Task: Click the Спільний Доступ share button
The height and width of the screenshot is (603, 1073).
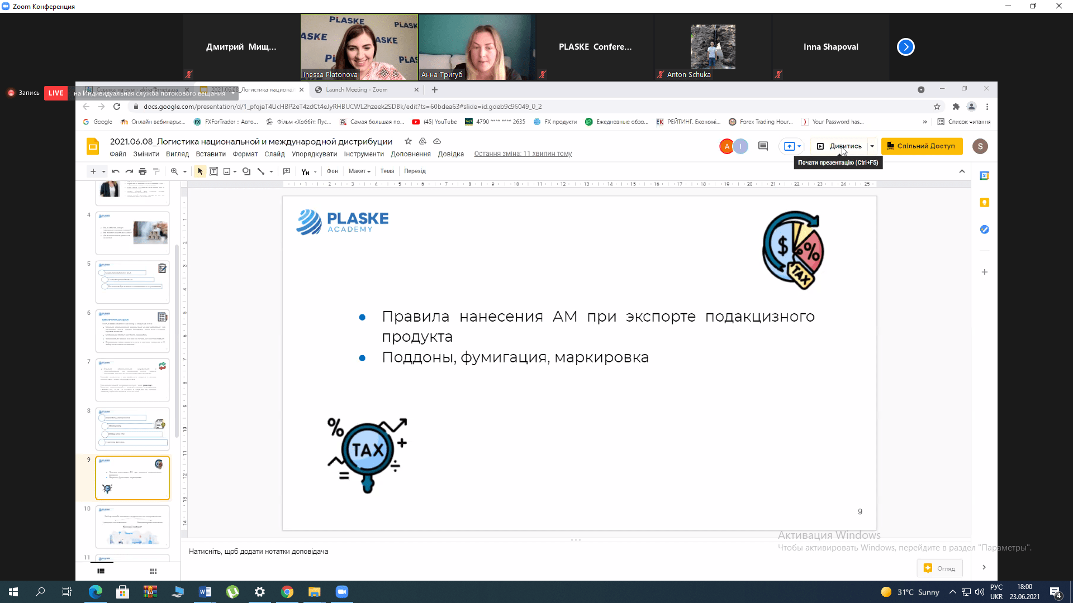Action: [x=922, y=146]
